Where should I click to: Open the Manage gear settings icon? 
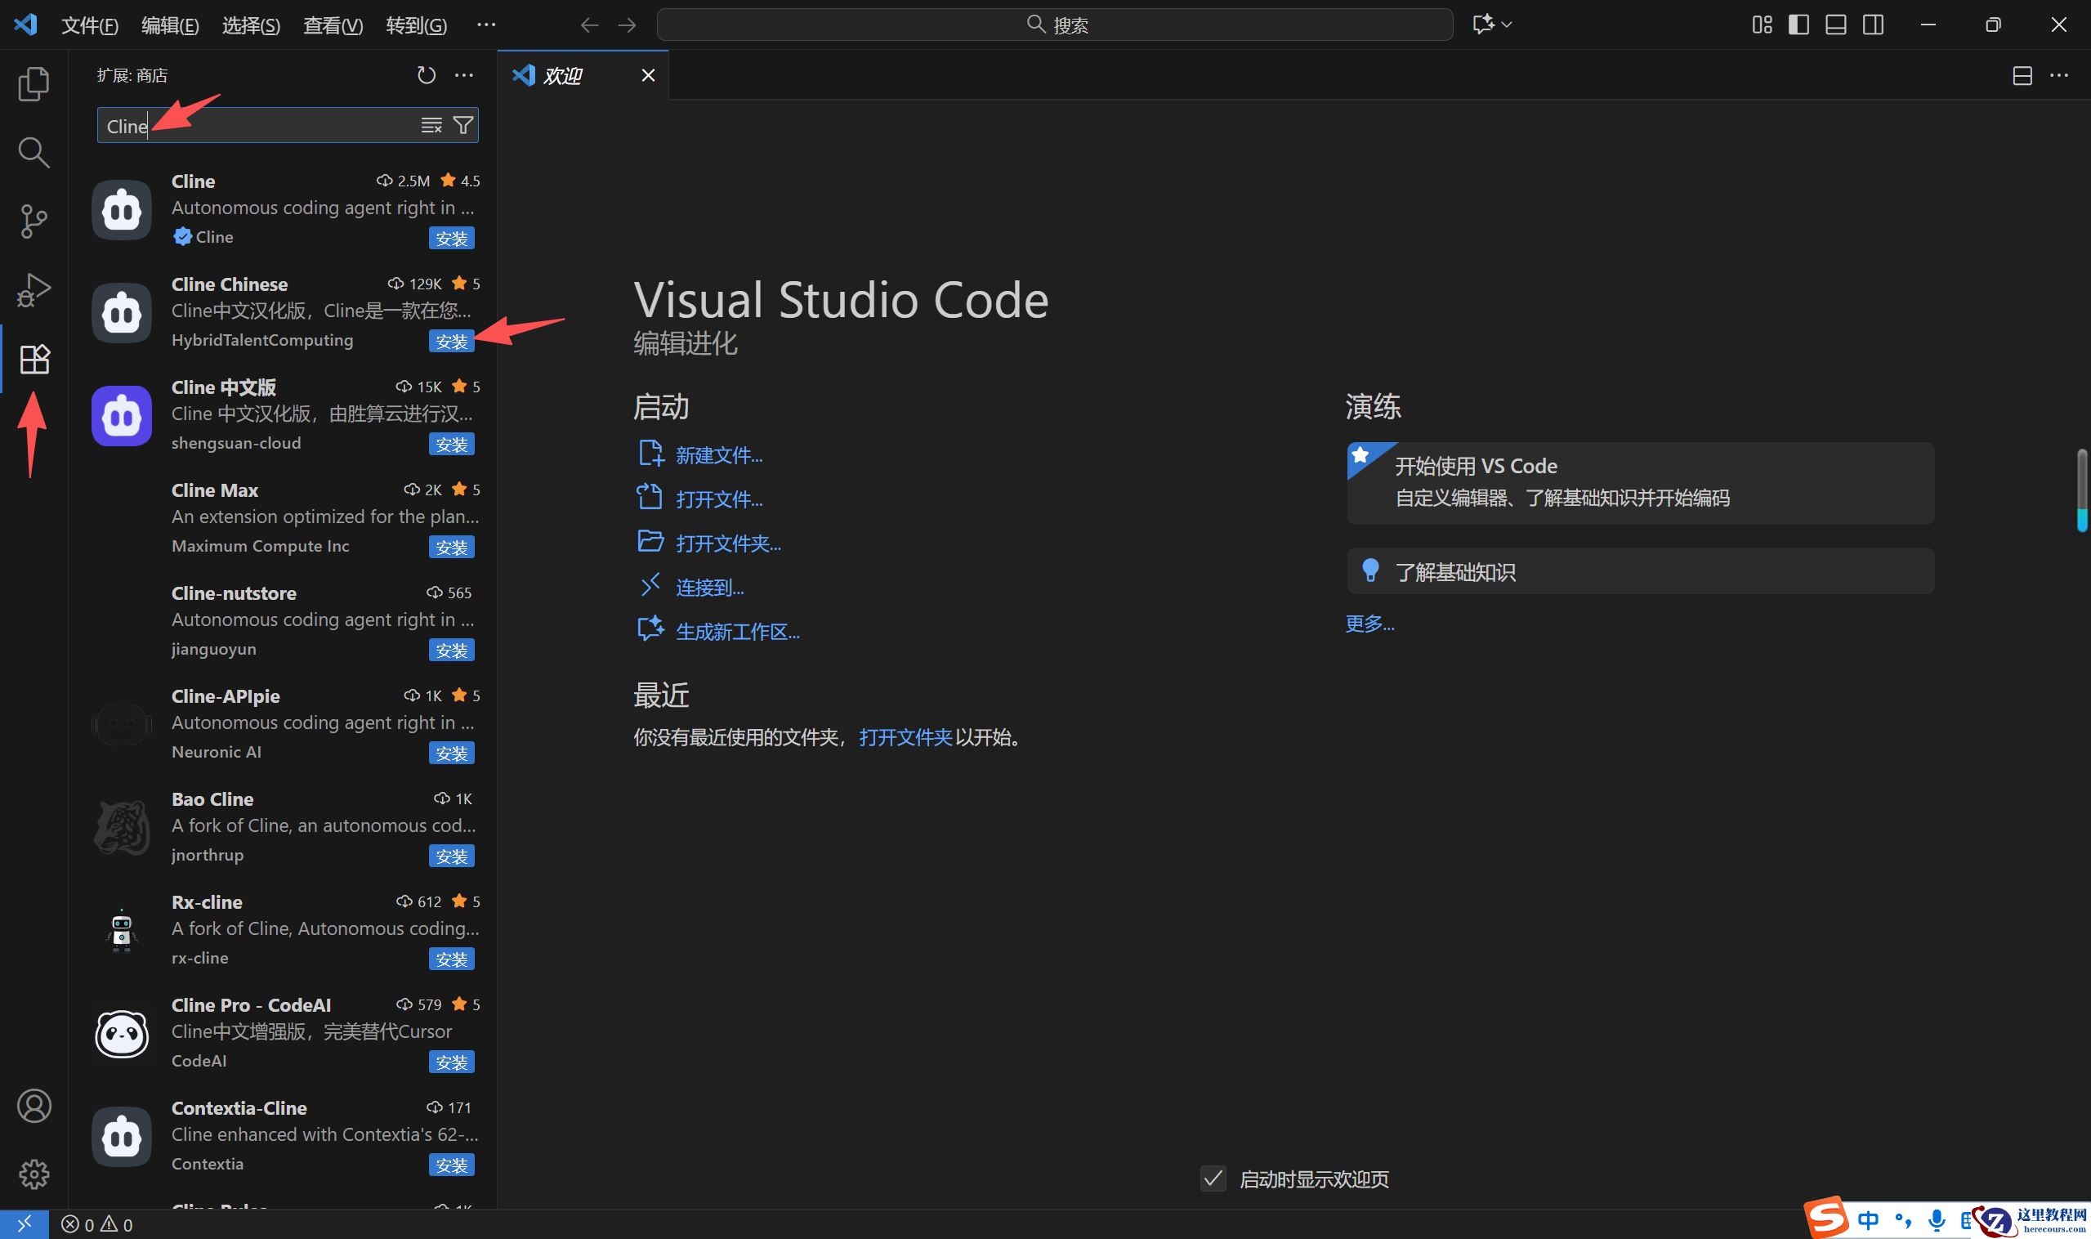tap(34, 1174)
